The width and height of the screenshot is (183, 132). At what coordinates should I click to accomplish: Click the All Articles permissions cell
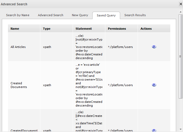120,47
